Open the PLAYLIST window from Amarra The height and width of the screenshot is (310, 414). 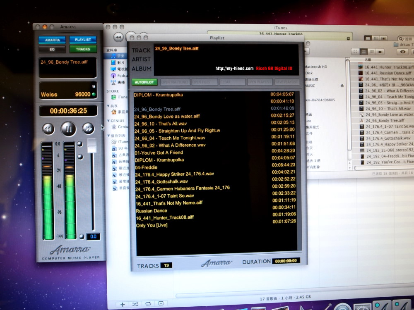(x=83, y=40)
